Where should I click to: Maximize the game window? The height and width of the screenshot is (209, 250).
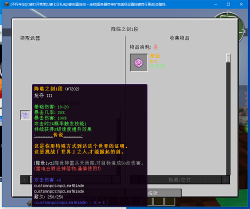[x=228, y=4]
